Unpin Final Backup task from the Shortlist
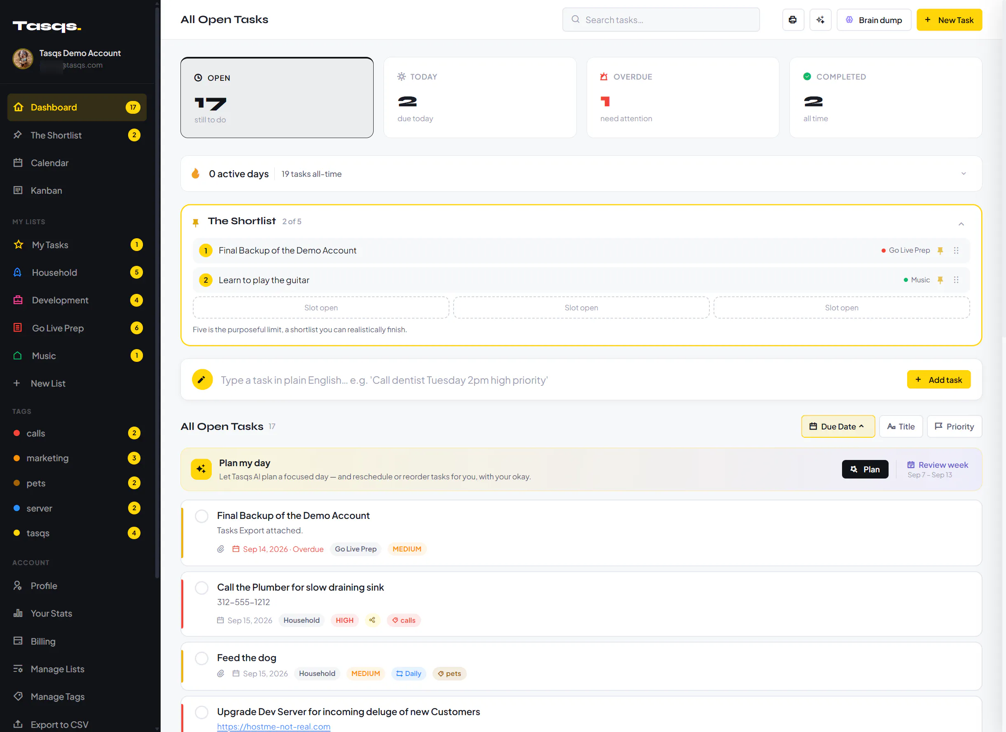 click(940, 250)
